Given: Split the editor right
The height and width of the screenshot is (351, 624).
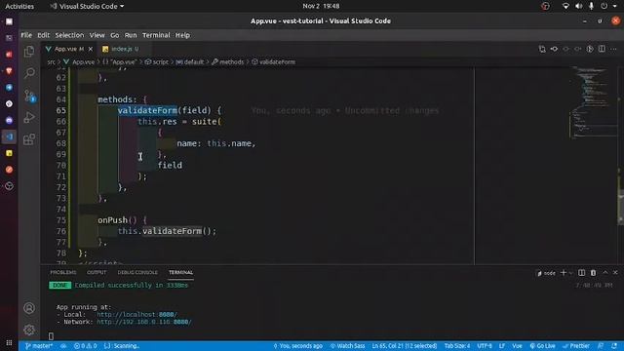Looking at the screenshot, I should pyautogui.click(x=602, y=49).
